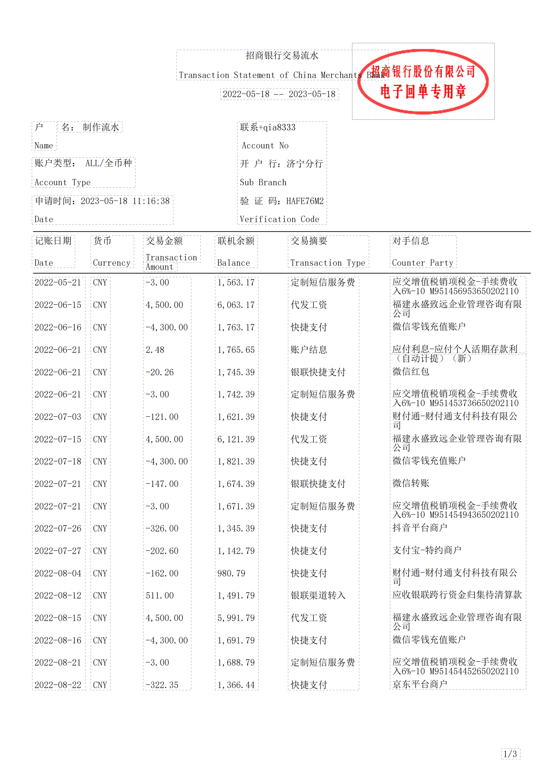554x784 pixels.
Task: Click the '联机余额' column header
Action: 236,241
